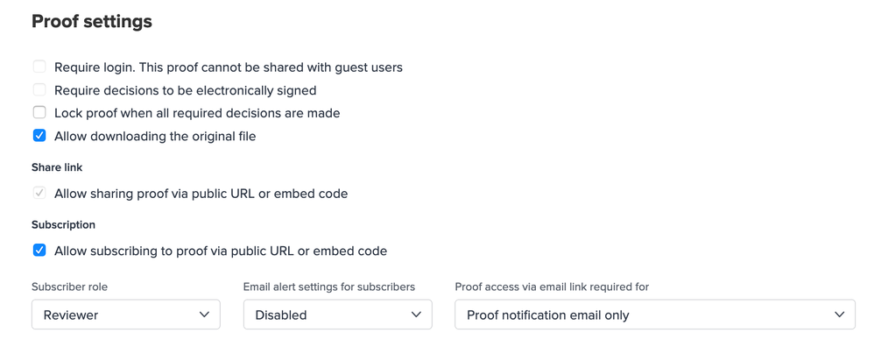Uncheck Allow downloading the original file box
The width and height of the screenshot is (874, 361).
(39, 136)
